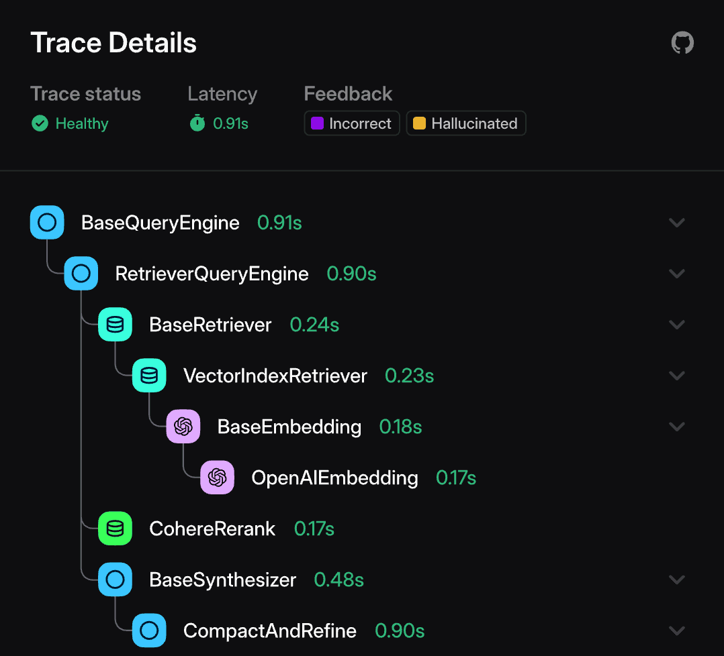This screenshot has width=724, height=656.
Task: Click the RetrieverQueryEngine node icon
Action: 81,274
